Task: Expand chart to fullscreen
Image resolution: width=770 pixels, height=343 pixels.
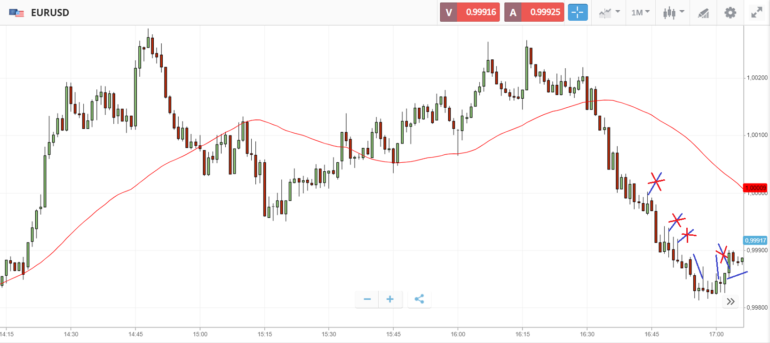Action: (756, 13)
